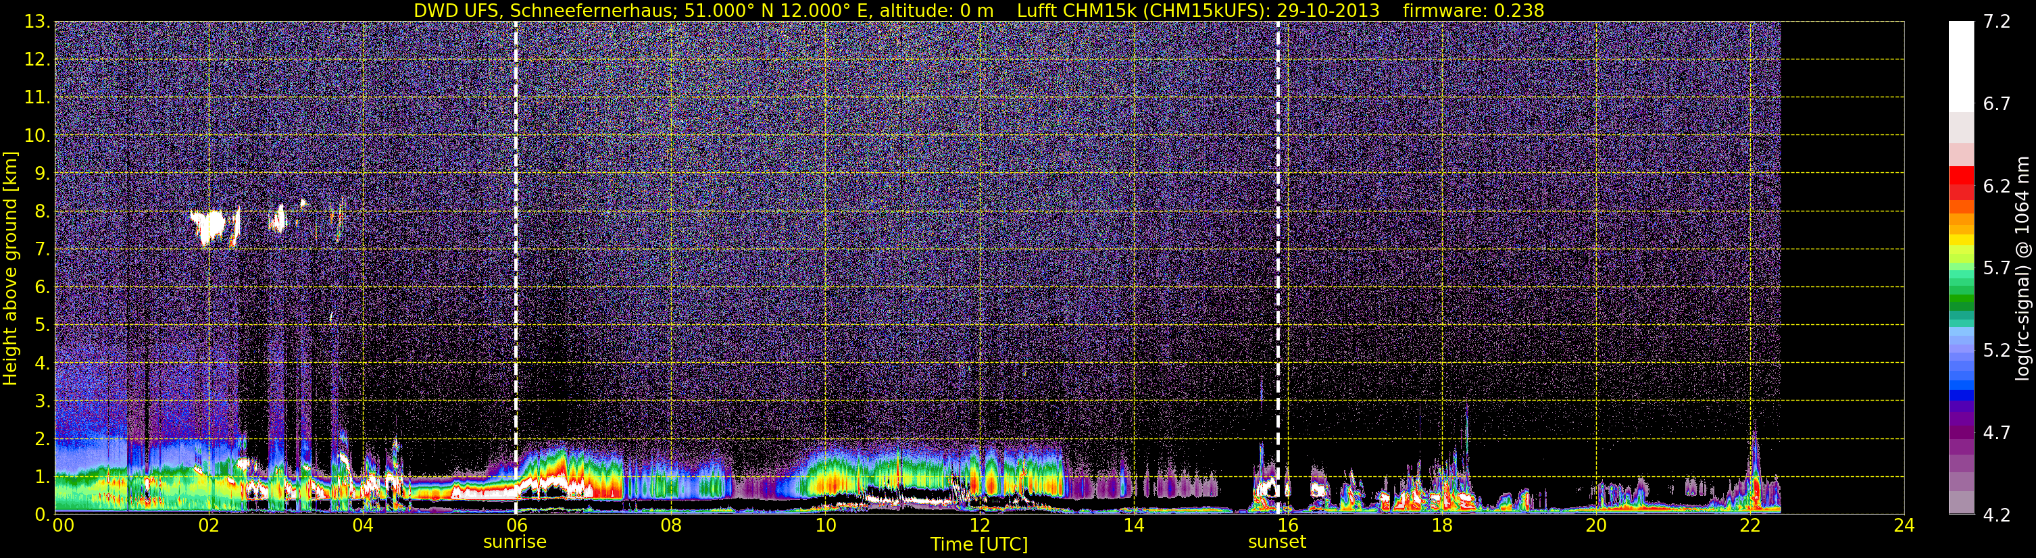Click the time axis tick label 22
2036x558 pixels.
[x=1750, y=526]
